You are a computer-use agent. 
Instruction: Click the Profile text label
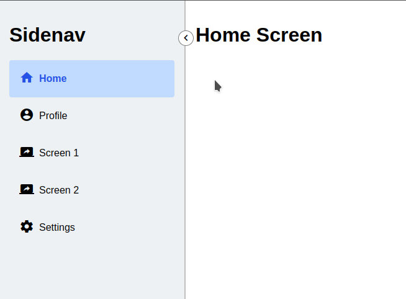click(53, 115)
